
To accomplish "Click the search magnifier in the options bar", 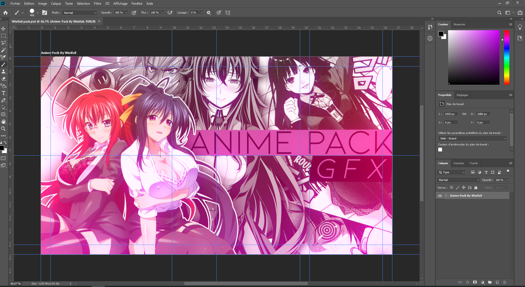I will tap(499, 13).
